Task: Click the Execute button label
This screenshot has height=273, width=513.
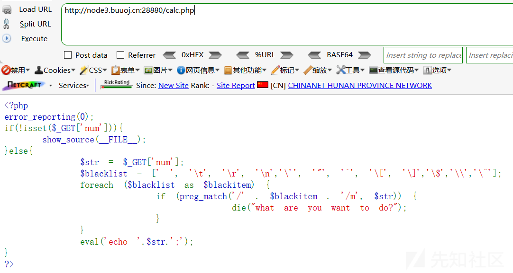Action: [34, 39]
